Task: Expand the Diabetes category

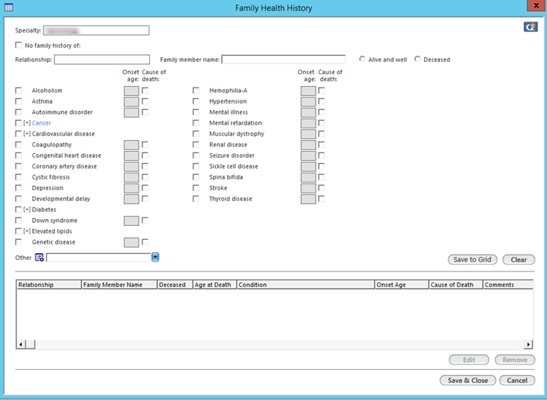Action: (x=27, y=209)
